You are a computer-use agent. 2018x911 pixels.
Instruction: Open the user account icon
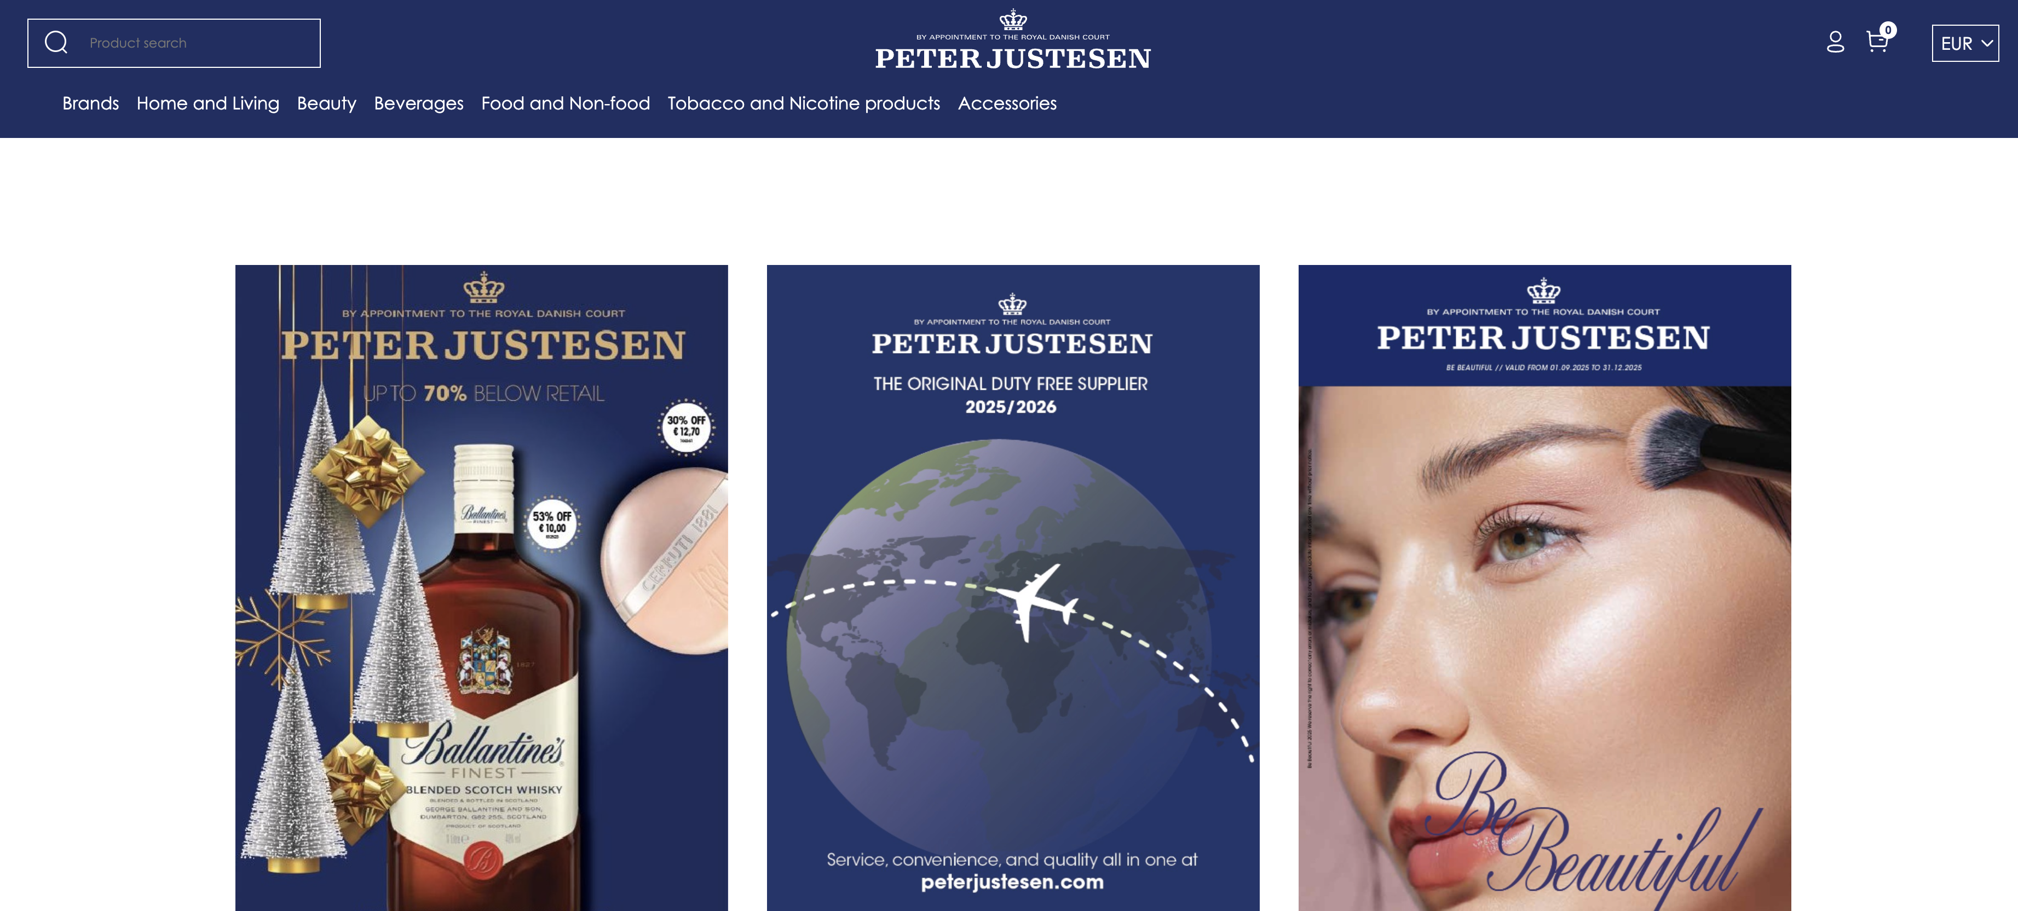point(1836,42)
